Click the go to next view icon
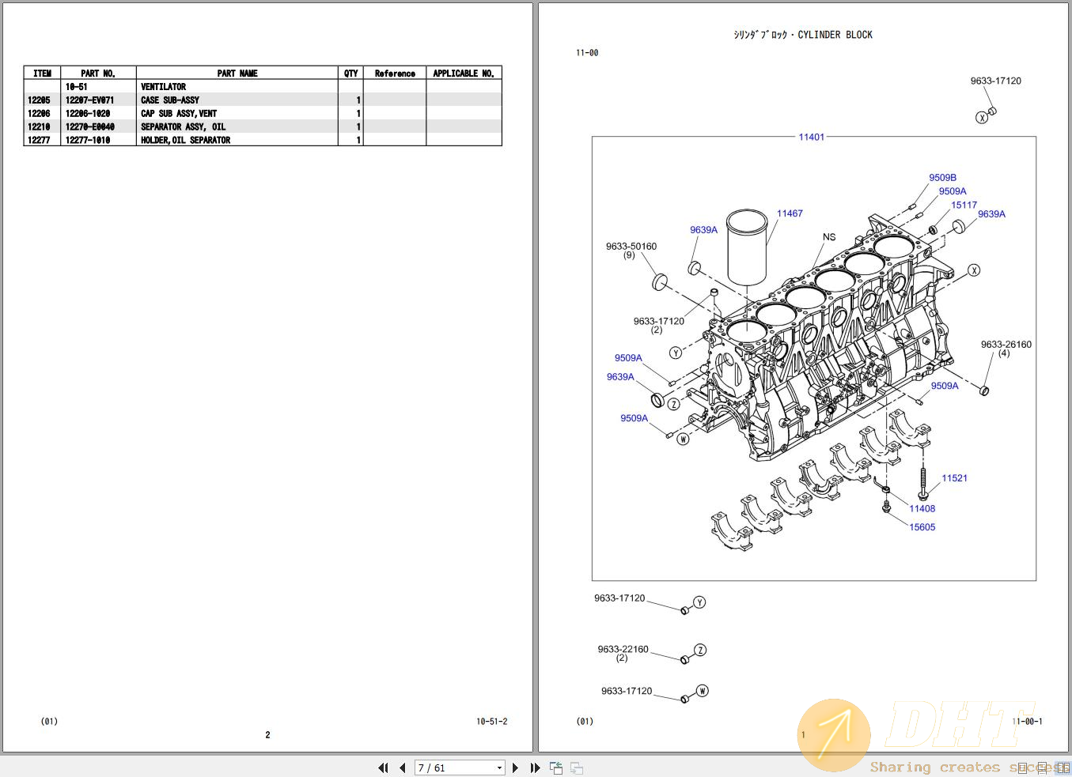 [577, 768]
